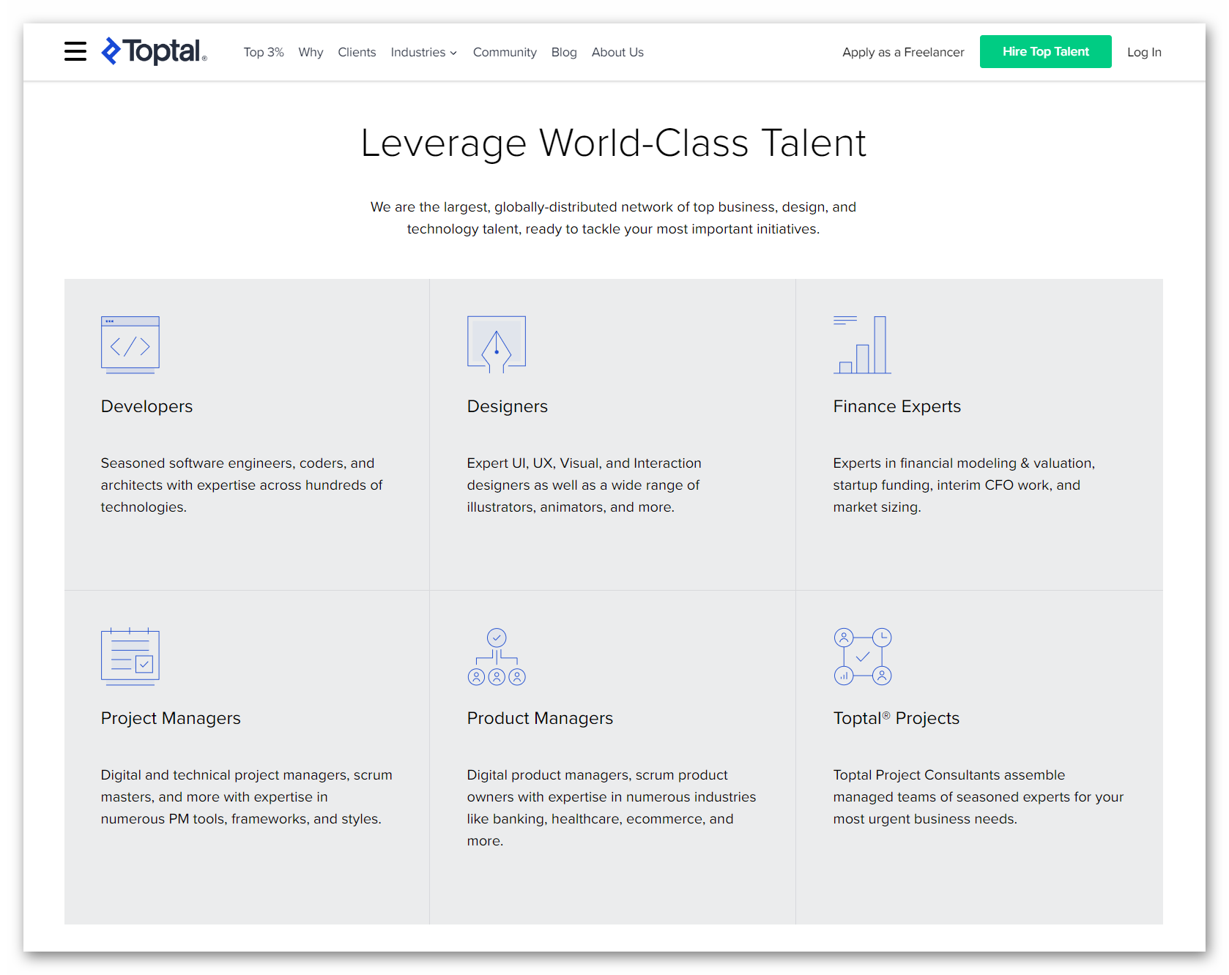This screenshot has width=1229, height=975.
Task: Select the Project Managers heading
Action: 171,718
